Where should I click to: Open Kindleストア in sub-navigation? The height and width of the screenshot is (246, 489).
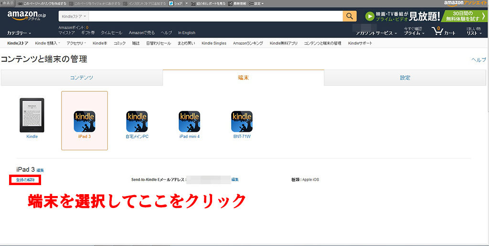(x=18, y=43)
